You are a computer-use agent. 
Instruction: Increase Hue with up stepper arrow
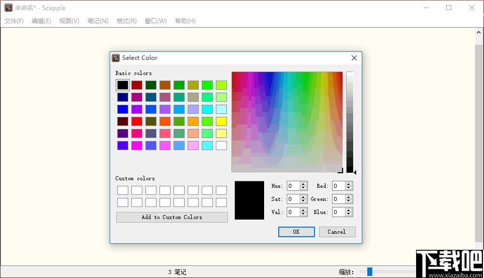303,184
